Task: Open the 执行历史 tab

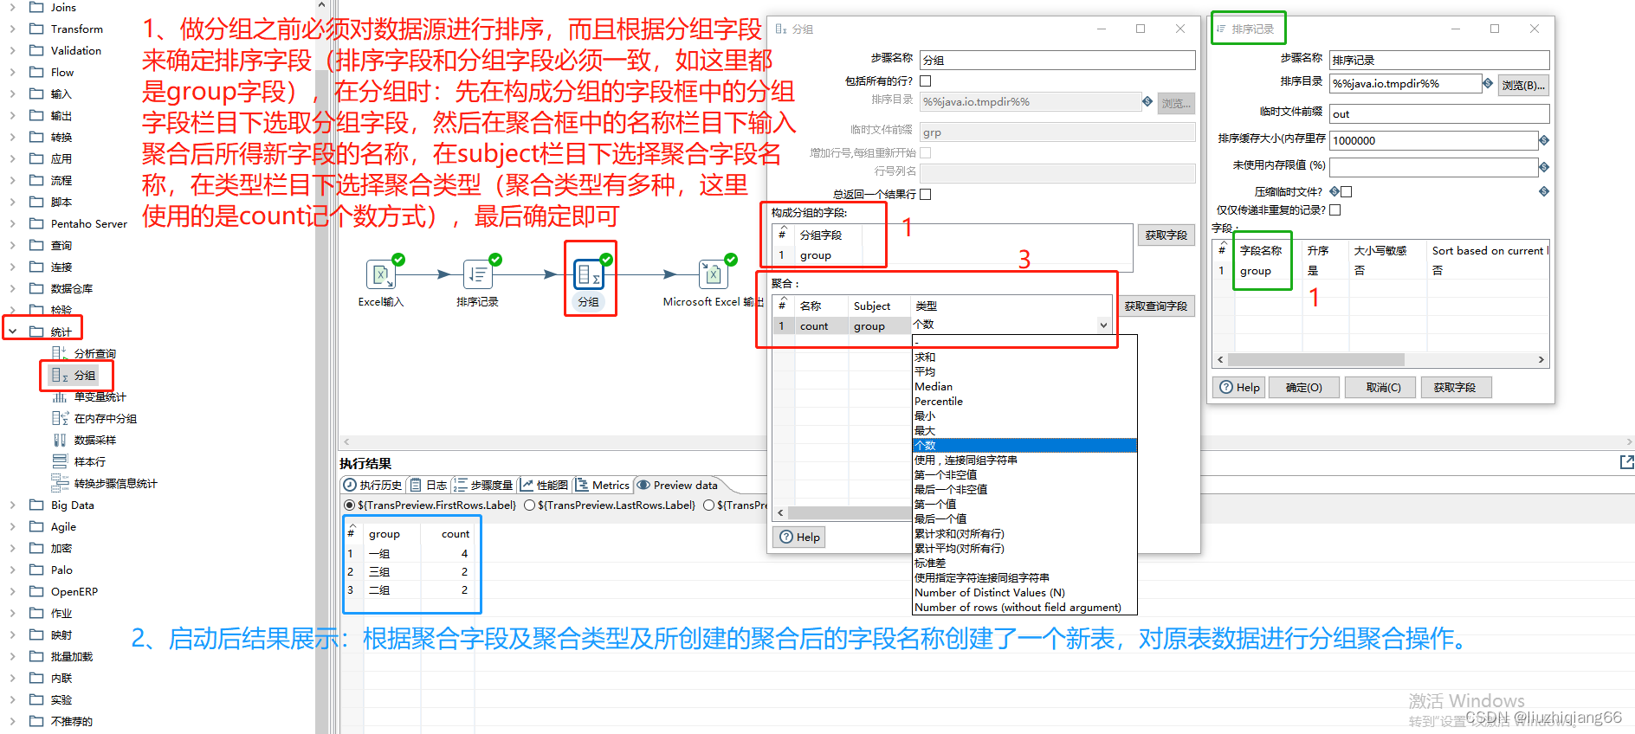Action: point(373,485)
